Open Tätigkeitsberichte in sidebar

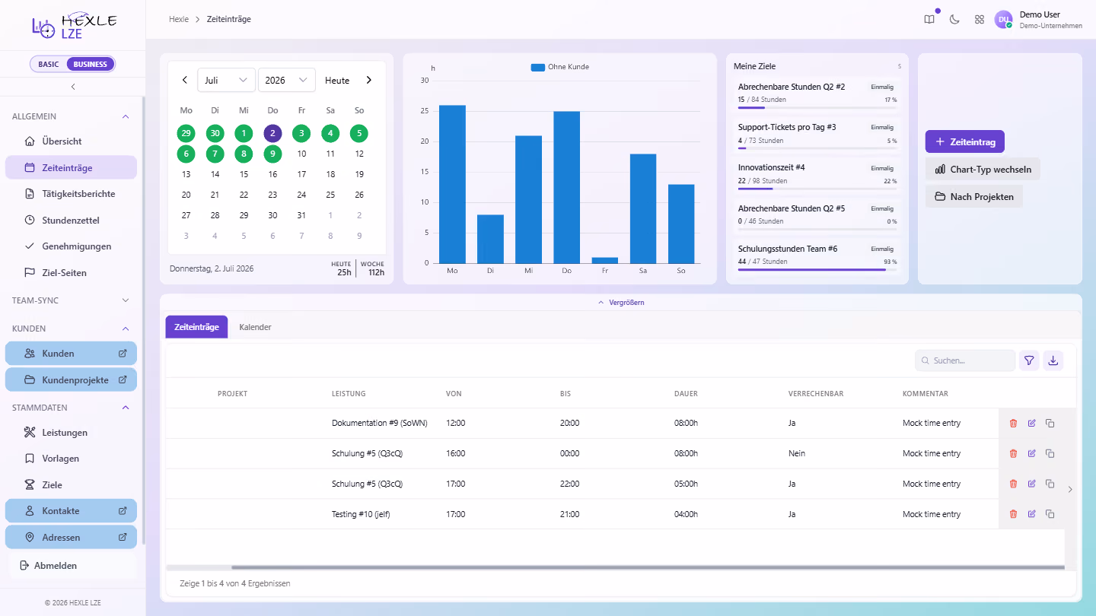pyautogui.click(x=71, y=194)
